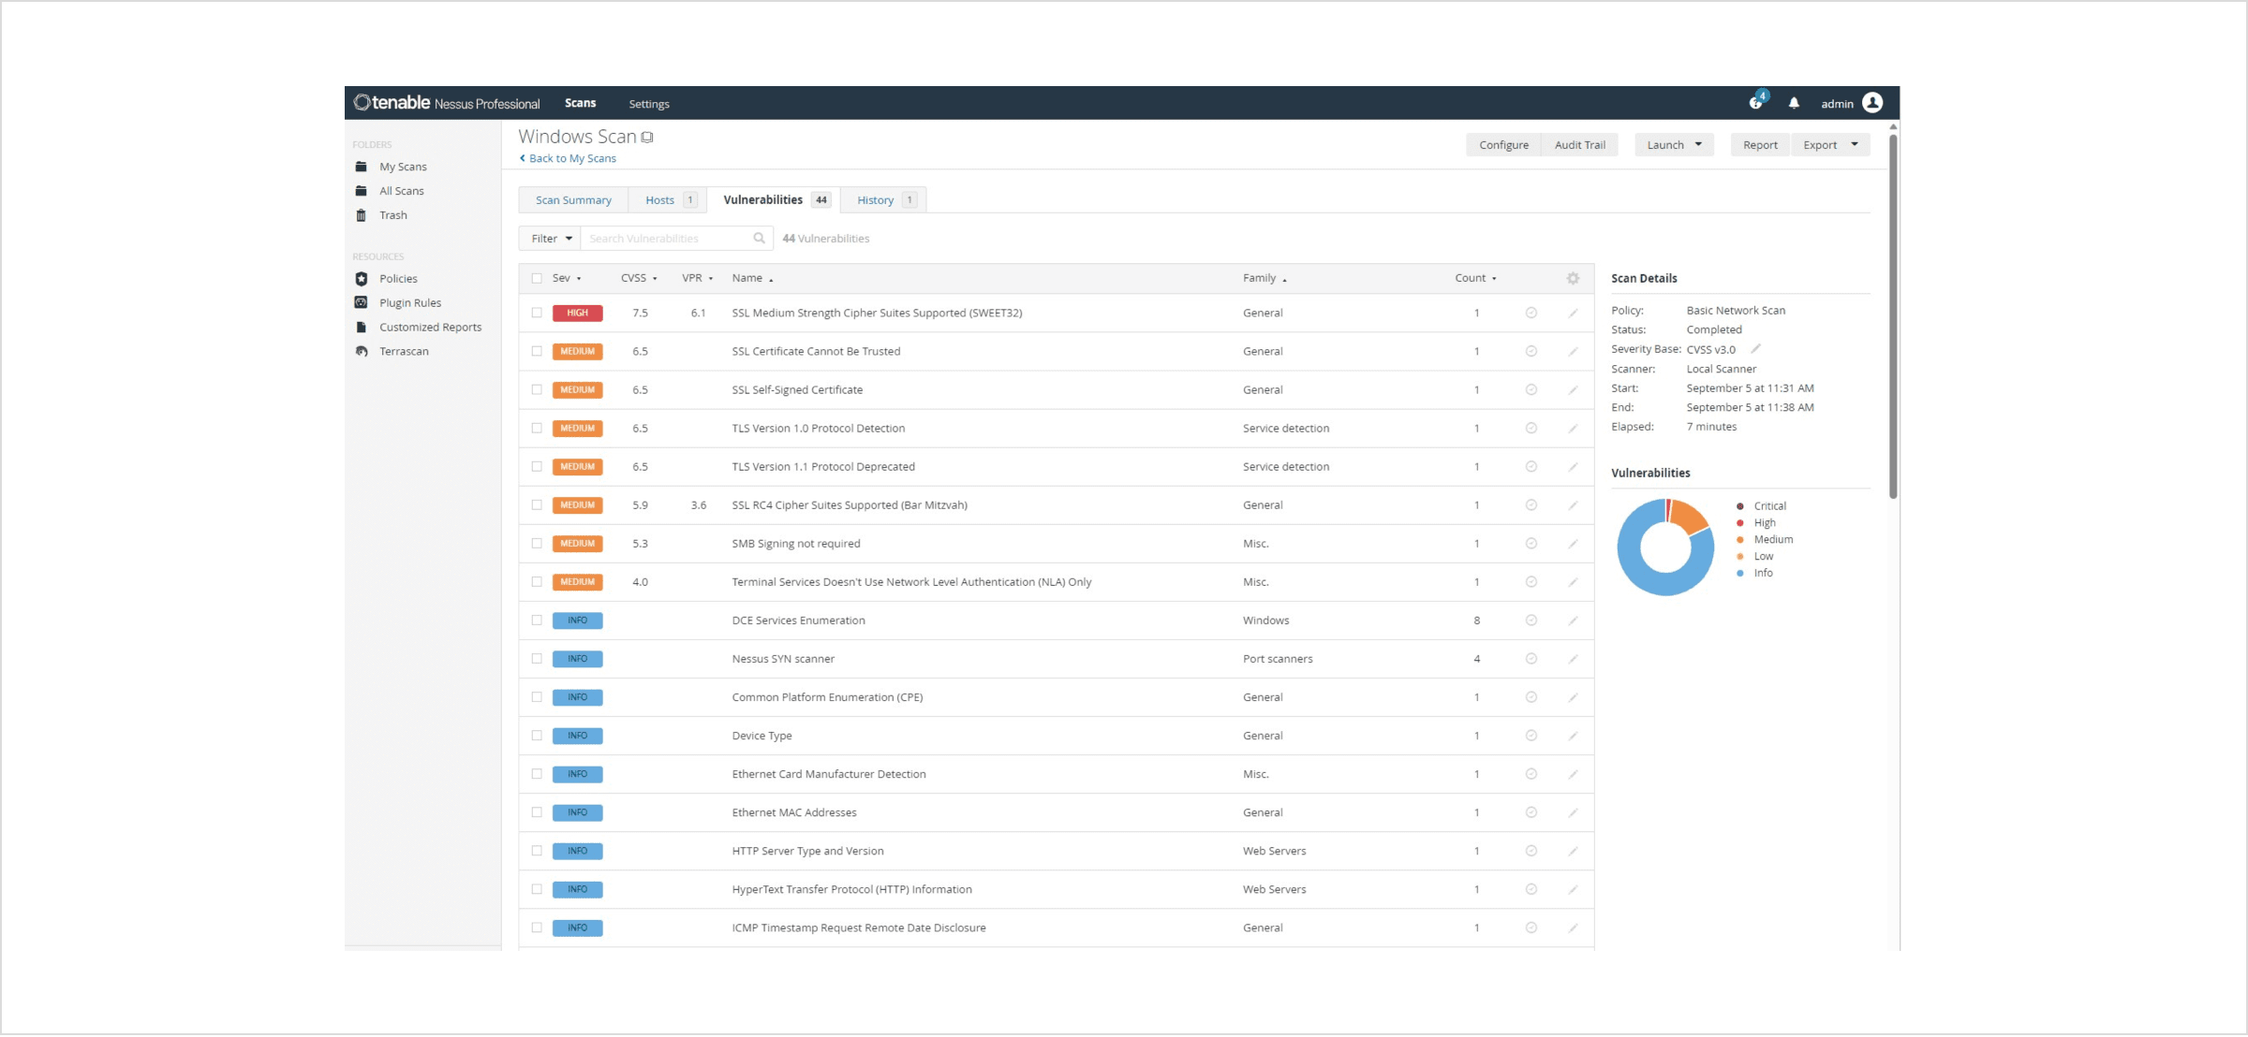
Task: Click the Trash folder icon
Action: pyautogui.click(x=362, y=215)
